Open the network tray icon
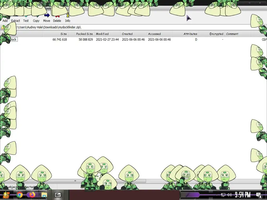The height and width of the screenshot is (200, 267). tap(223, 195)
